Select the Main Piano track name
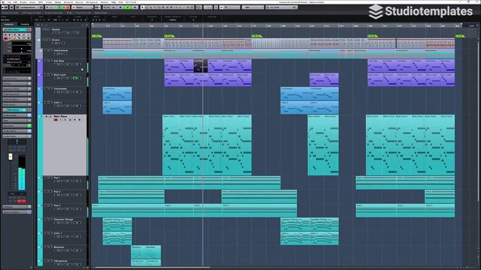The image size is (481, 270). coord(60,116)
